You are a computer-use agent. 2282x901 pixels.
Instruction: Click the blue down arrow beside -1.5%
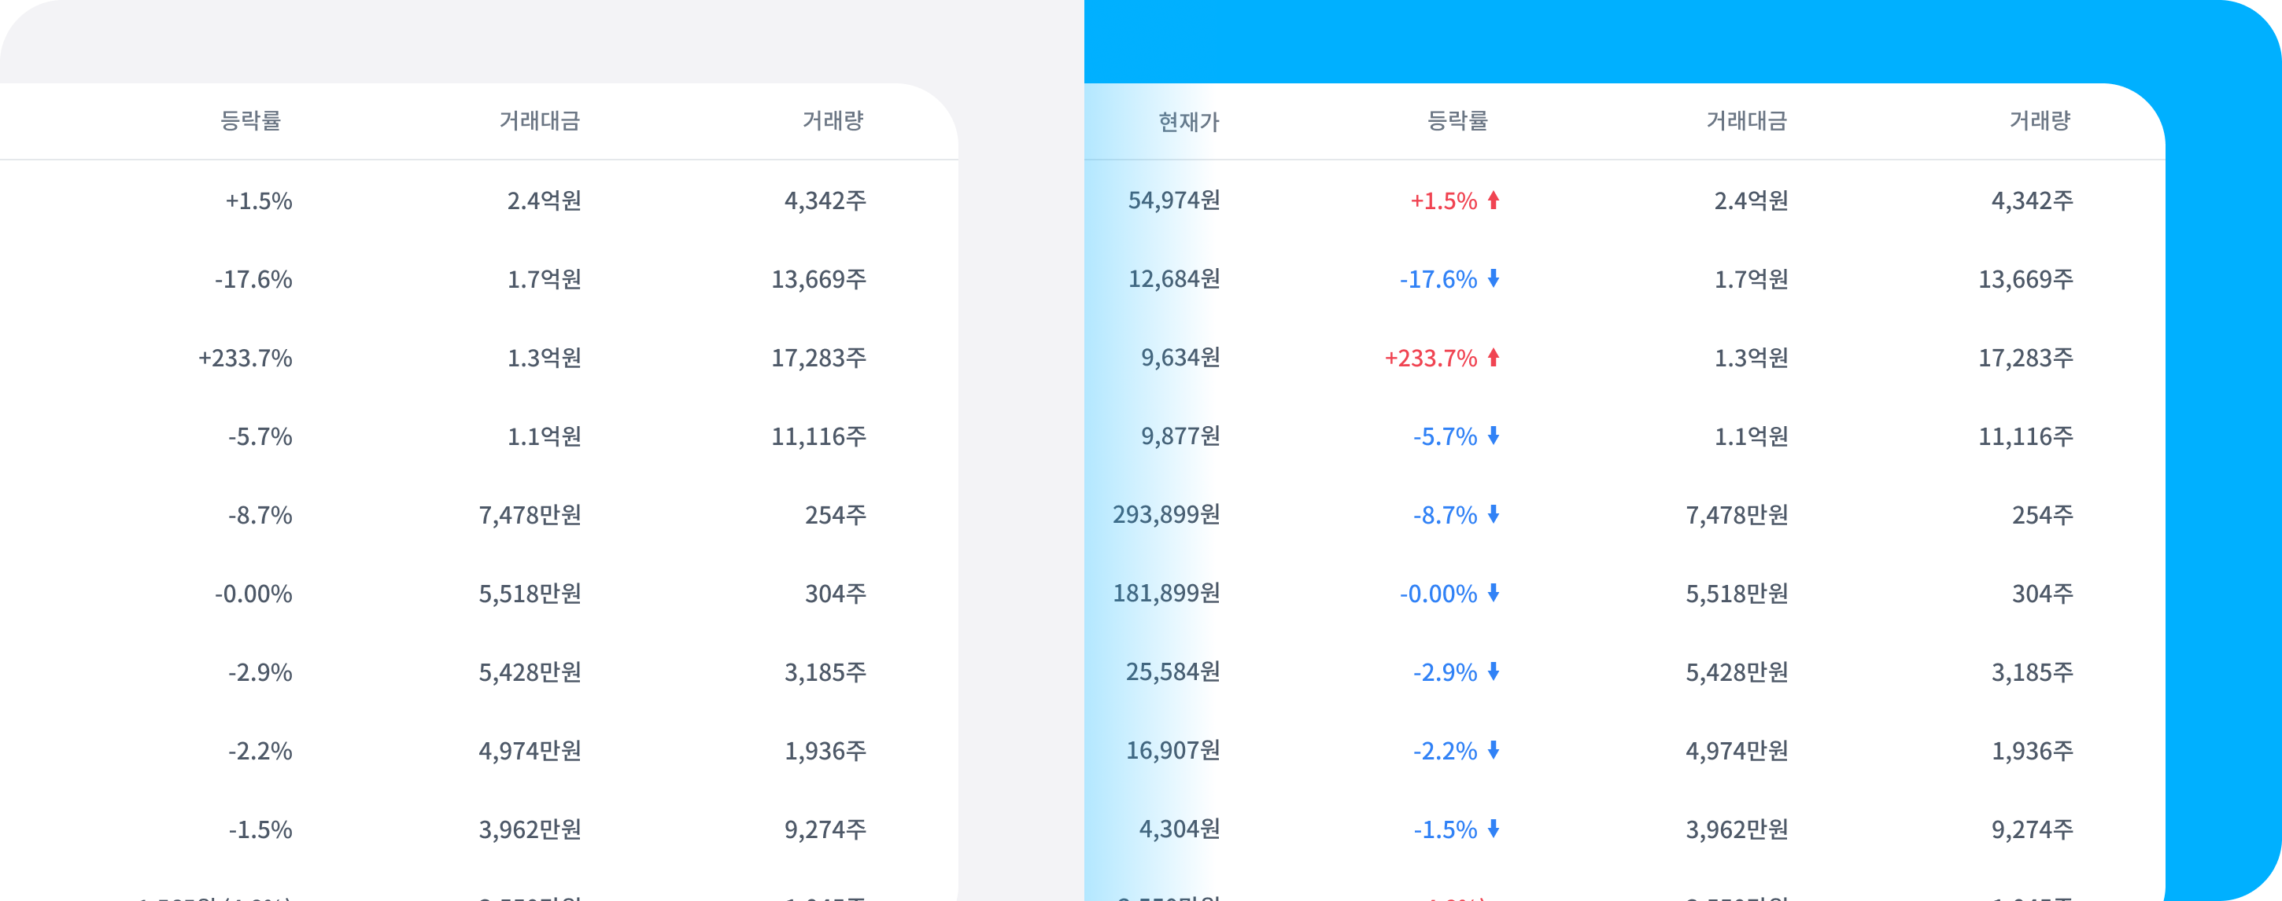point(1494,829)
